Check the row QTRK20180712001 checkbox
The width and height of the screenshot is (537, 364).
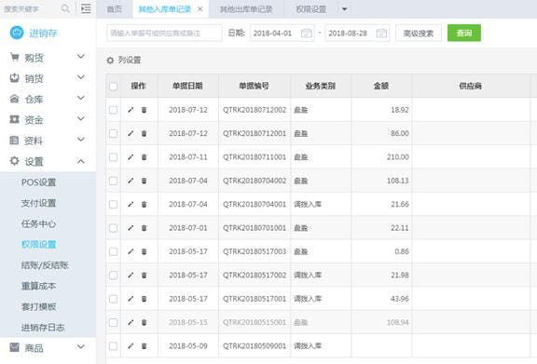tap(113, 133)
